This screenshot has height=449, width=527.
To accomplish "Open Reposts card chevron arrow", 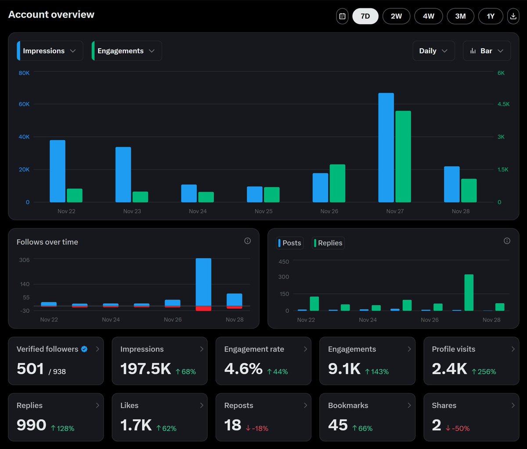I will tap(305, 405).
